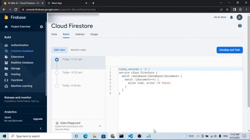Open Chrome from the taskbar
This screenshot has height=140, width=250.
[112, 136]
